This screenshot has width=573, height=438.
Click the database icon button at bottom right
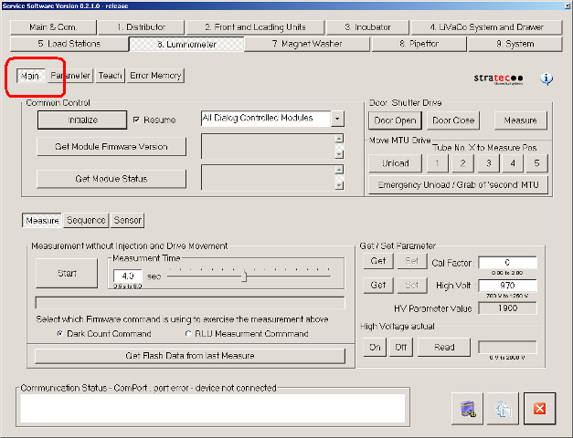point(466,408)
